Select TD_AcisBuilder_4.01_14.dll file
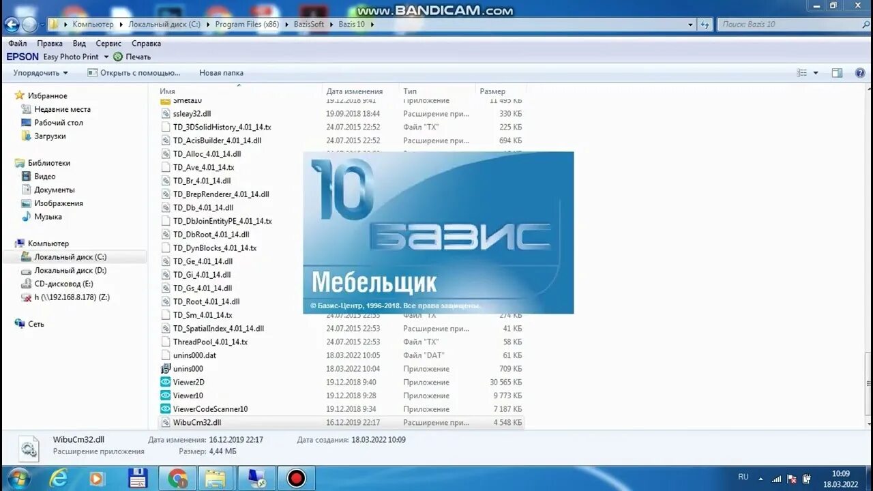This screenshot has width=873, height=491. pyautogui.click(x=217, y=140)
